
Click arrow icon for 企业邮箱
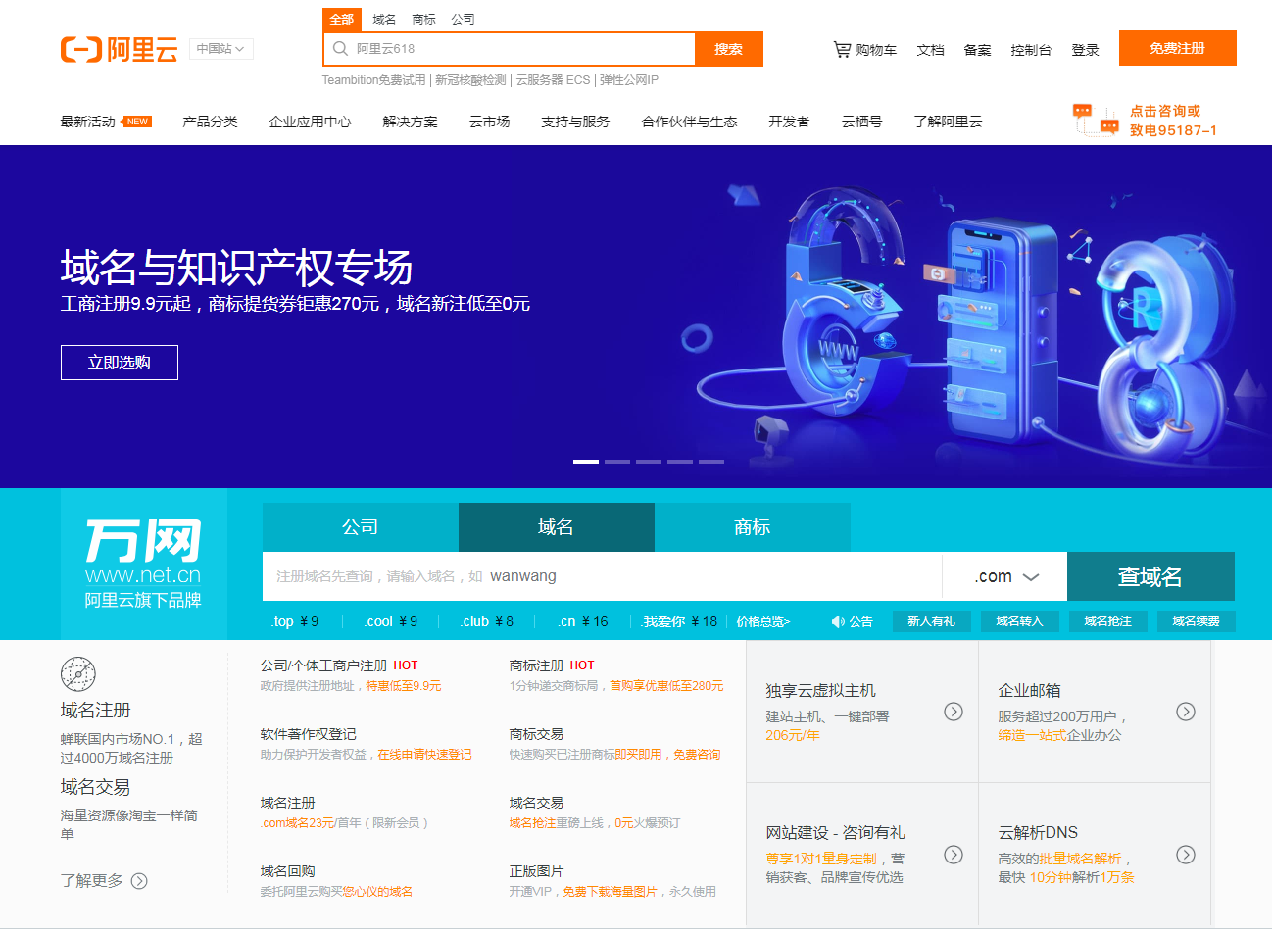tap(1186, 712)
